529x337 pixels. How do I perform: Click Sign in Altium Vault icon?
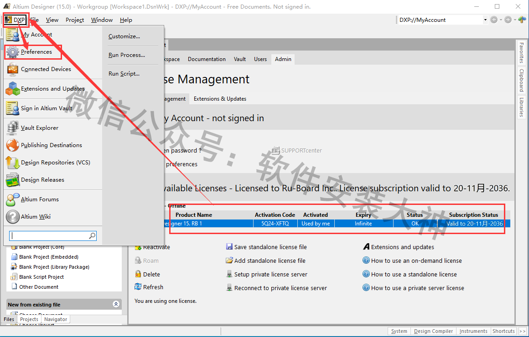[x=12, y=108]
